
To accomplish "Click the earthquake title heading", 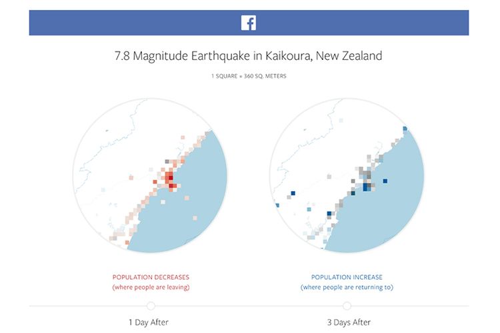I will tap(249, 56).
